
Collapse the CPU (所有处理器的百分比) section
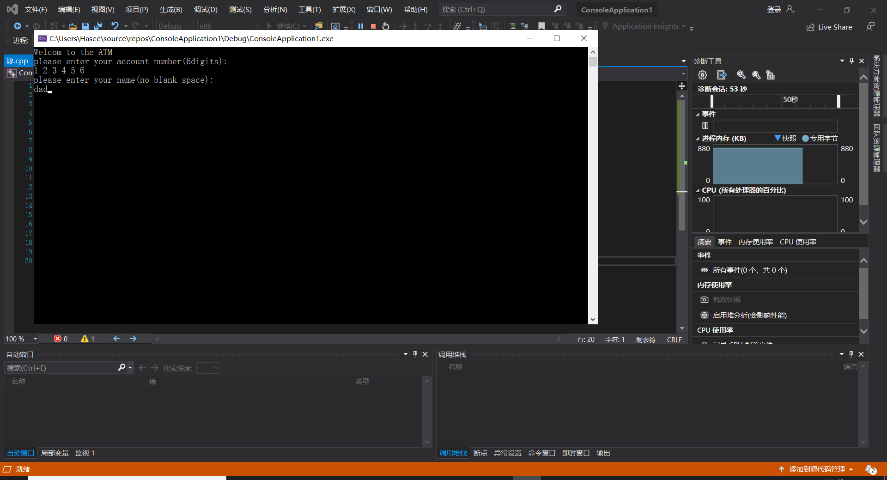coord(698,190)
